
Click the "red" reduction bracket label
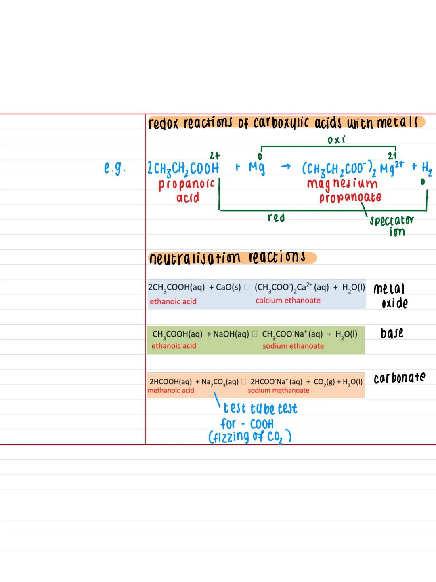click(x=275, y=217)
